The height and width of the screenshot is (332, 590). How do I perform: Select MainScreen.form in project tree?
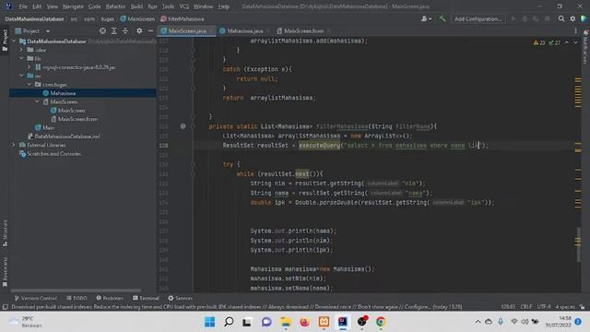click(x=77, y=119)
